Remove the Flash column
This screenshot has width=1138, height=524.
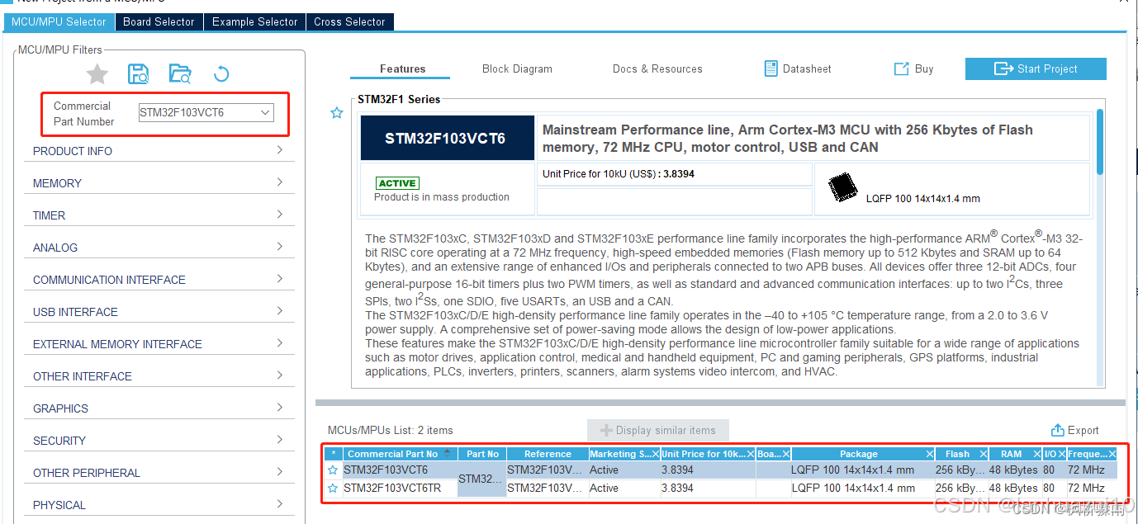[983, 454]
